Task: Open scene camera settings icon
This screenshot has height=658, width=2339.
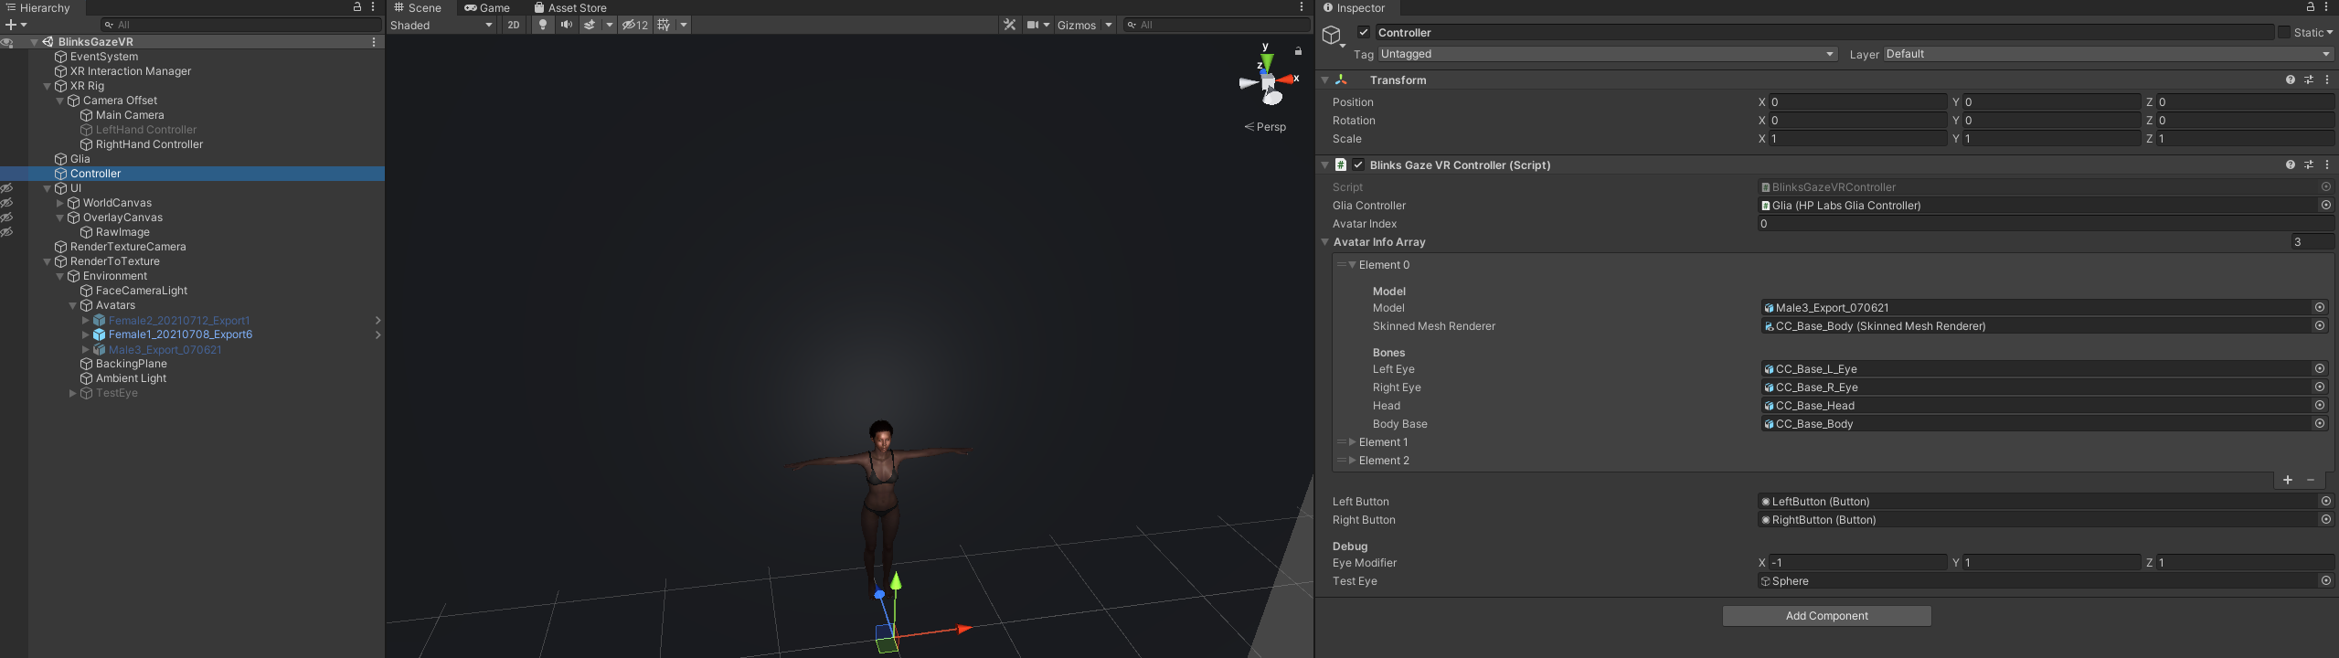Action: click(x=1033, y=25)
